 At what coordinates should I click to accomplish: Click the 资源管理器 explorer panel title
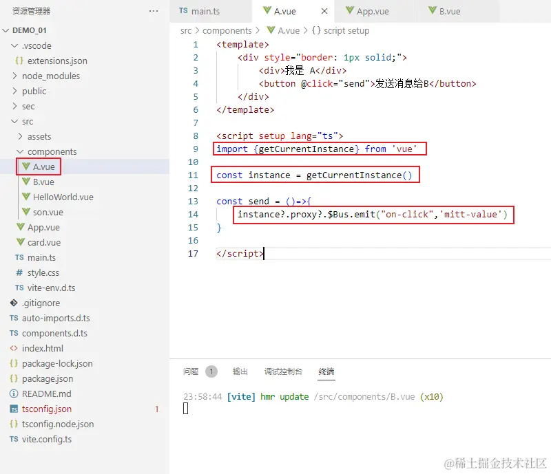31,11
